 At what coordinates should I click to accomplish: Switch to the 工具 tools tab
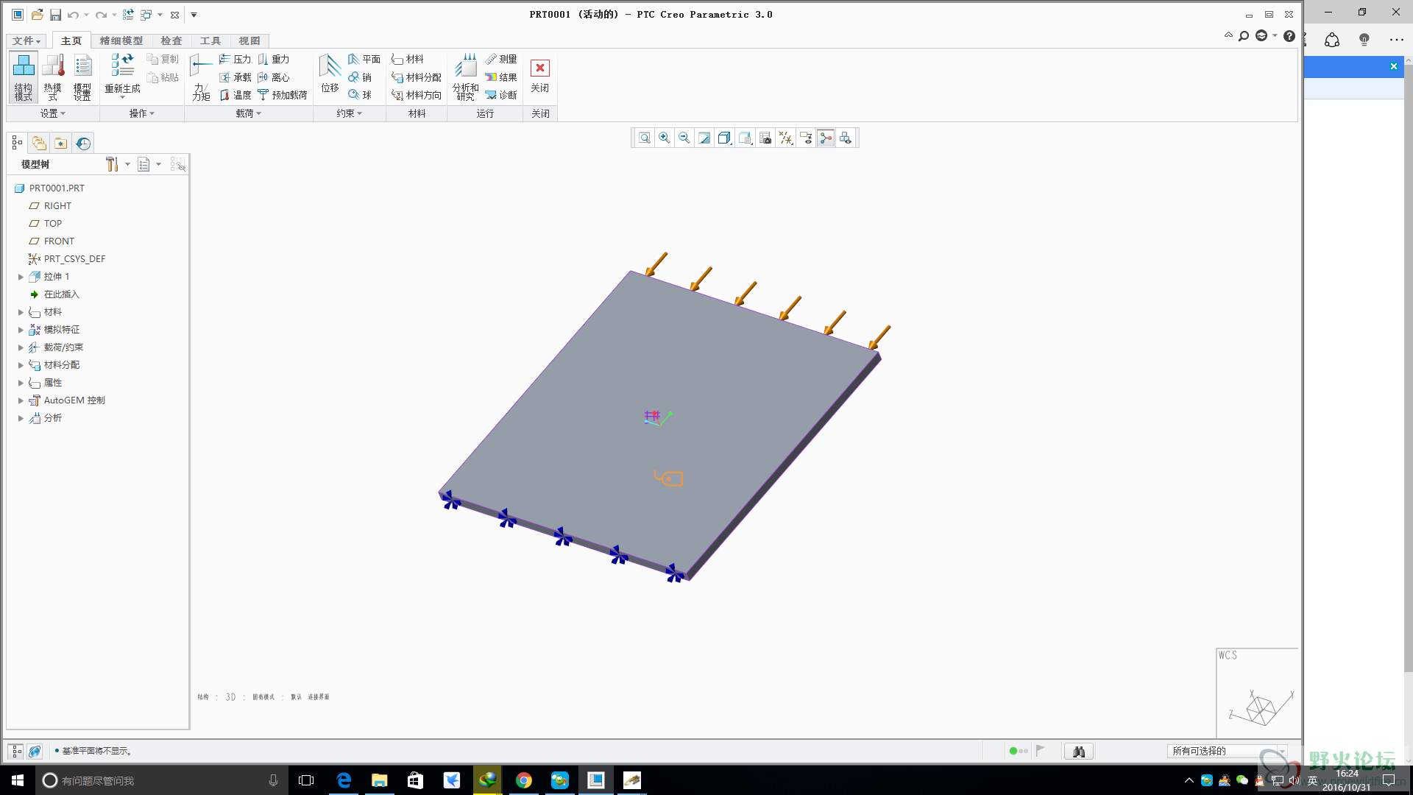point(210,40)
